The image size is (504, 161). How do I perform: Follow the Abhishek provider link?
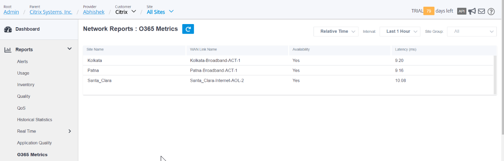point(94,12)
